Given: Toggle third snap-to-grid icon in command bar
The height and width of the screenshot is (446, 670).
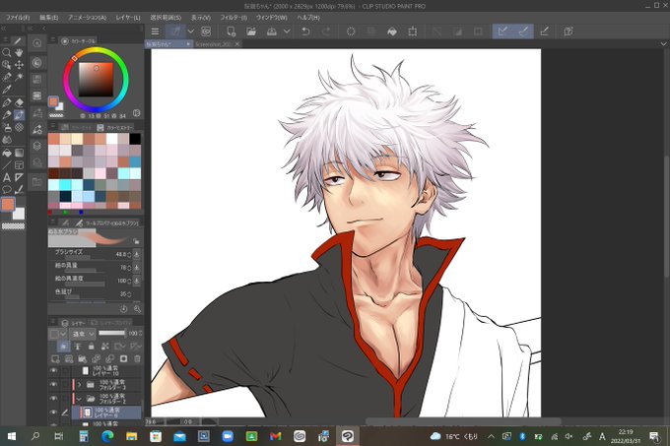Looking at the screenshot, I should pyautogui.click(x=544, y=32).
